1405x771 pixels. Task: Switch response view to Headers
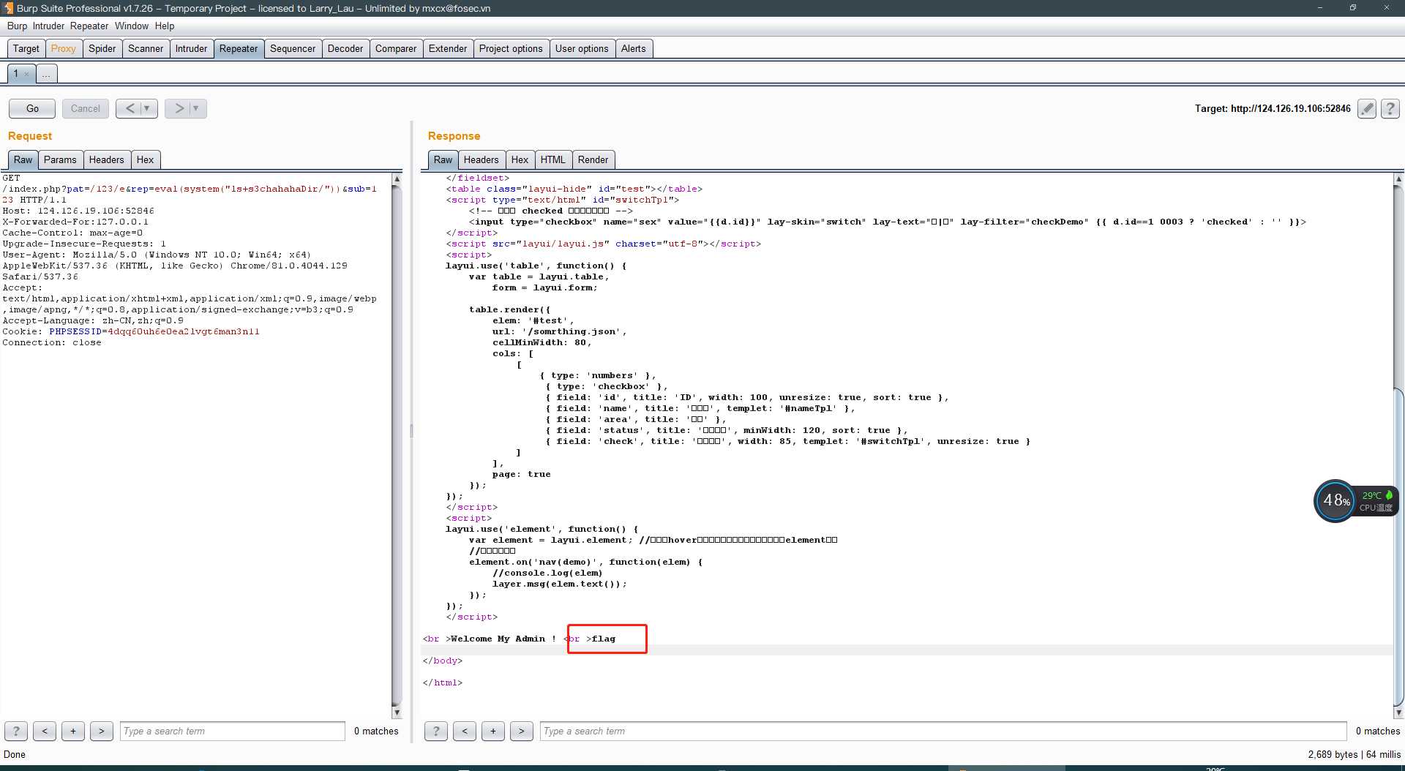(482, 159)
